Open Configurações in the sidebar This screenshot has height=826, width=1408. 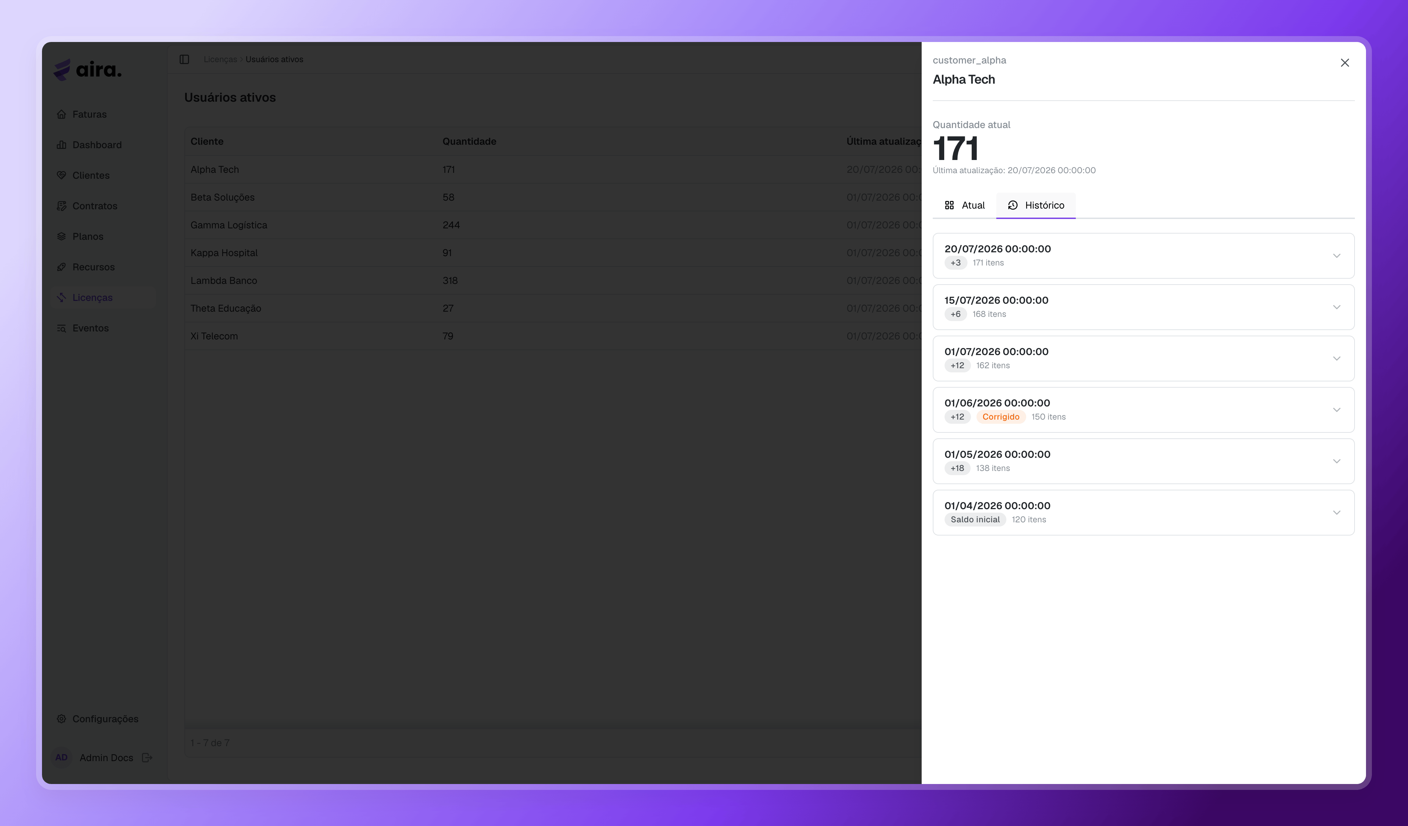coord(103,719)
